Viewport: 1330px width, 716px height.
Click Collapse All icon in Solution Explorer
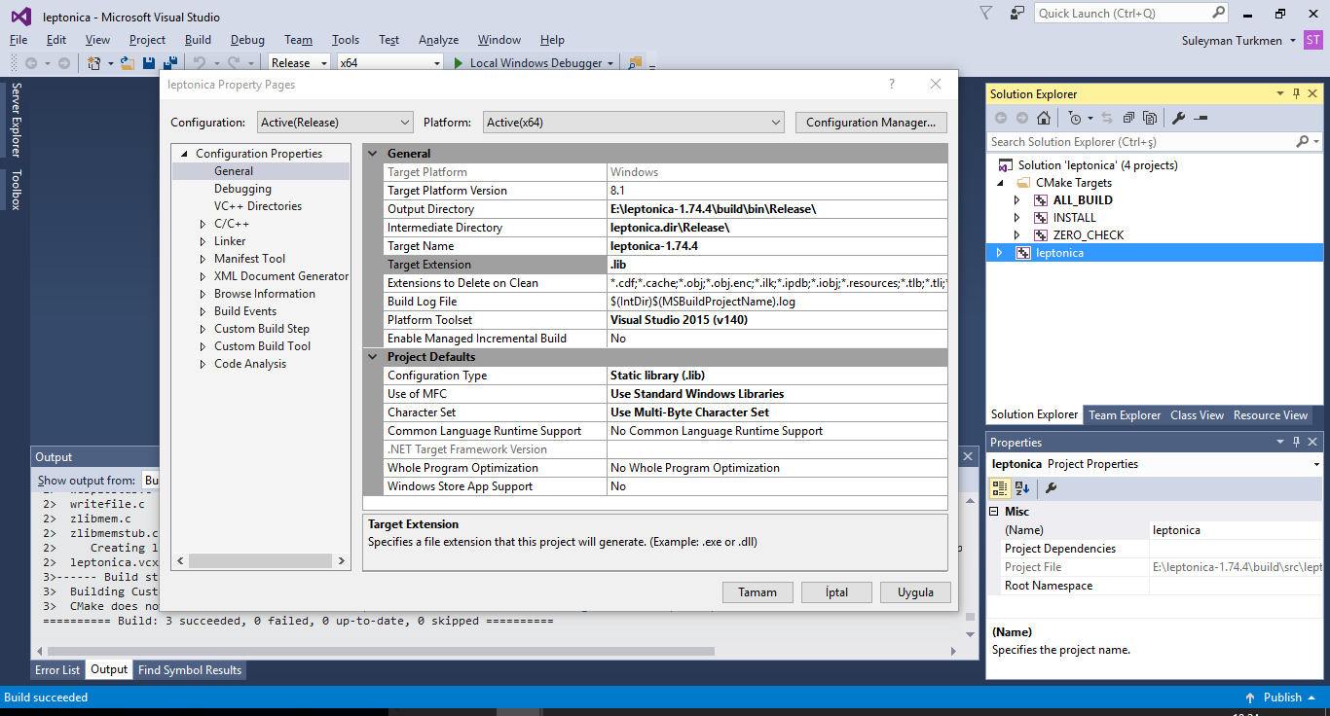(1128, 118)
